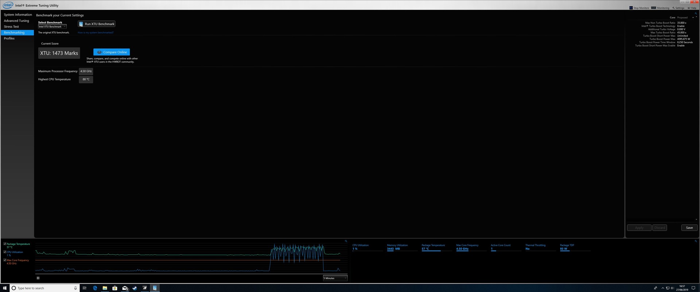Go to Advanced Tuning section
The width and height of the screenshot is (700, 292).
coord(16,21)
